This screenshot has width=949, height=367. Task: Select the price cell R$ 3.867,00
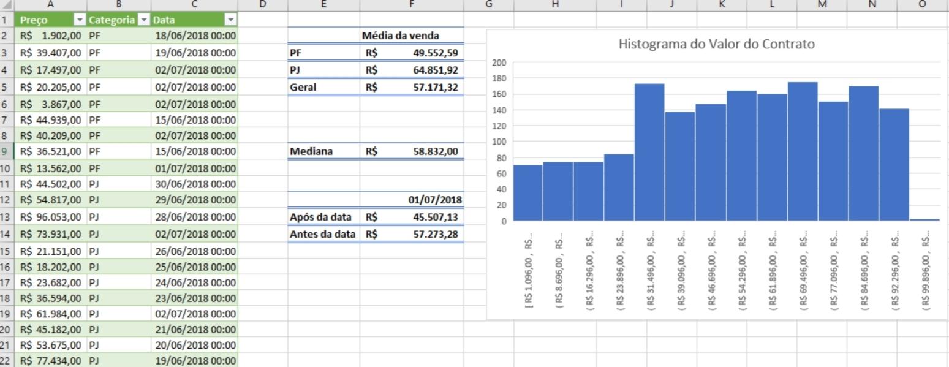pos(50,104)
